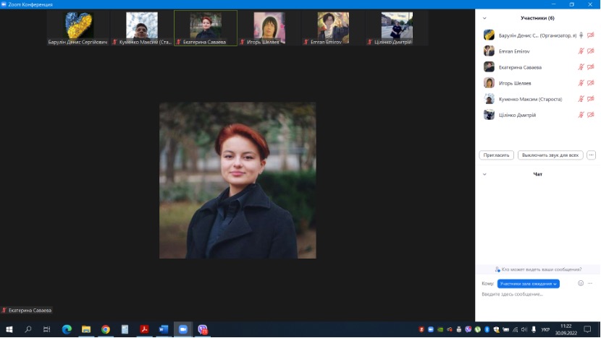Click the УКР language indicator
The image size is (601, 338).
545,329
